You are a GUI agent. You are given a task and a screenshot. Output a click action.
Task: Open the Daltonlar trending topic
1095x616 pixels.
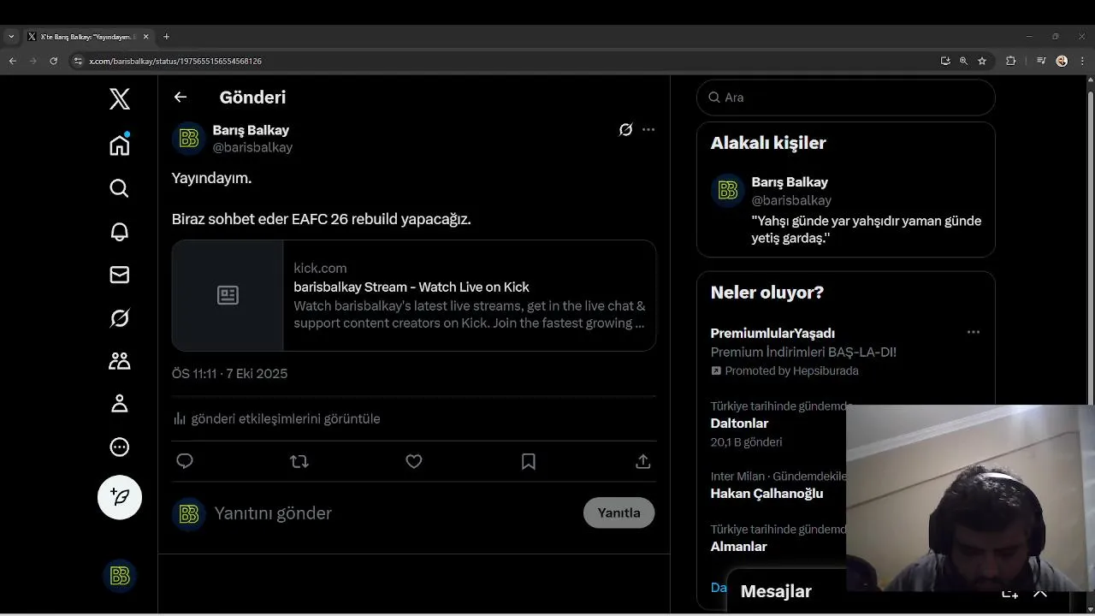(739, 423)
